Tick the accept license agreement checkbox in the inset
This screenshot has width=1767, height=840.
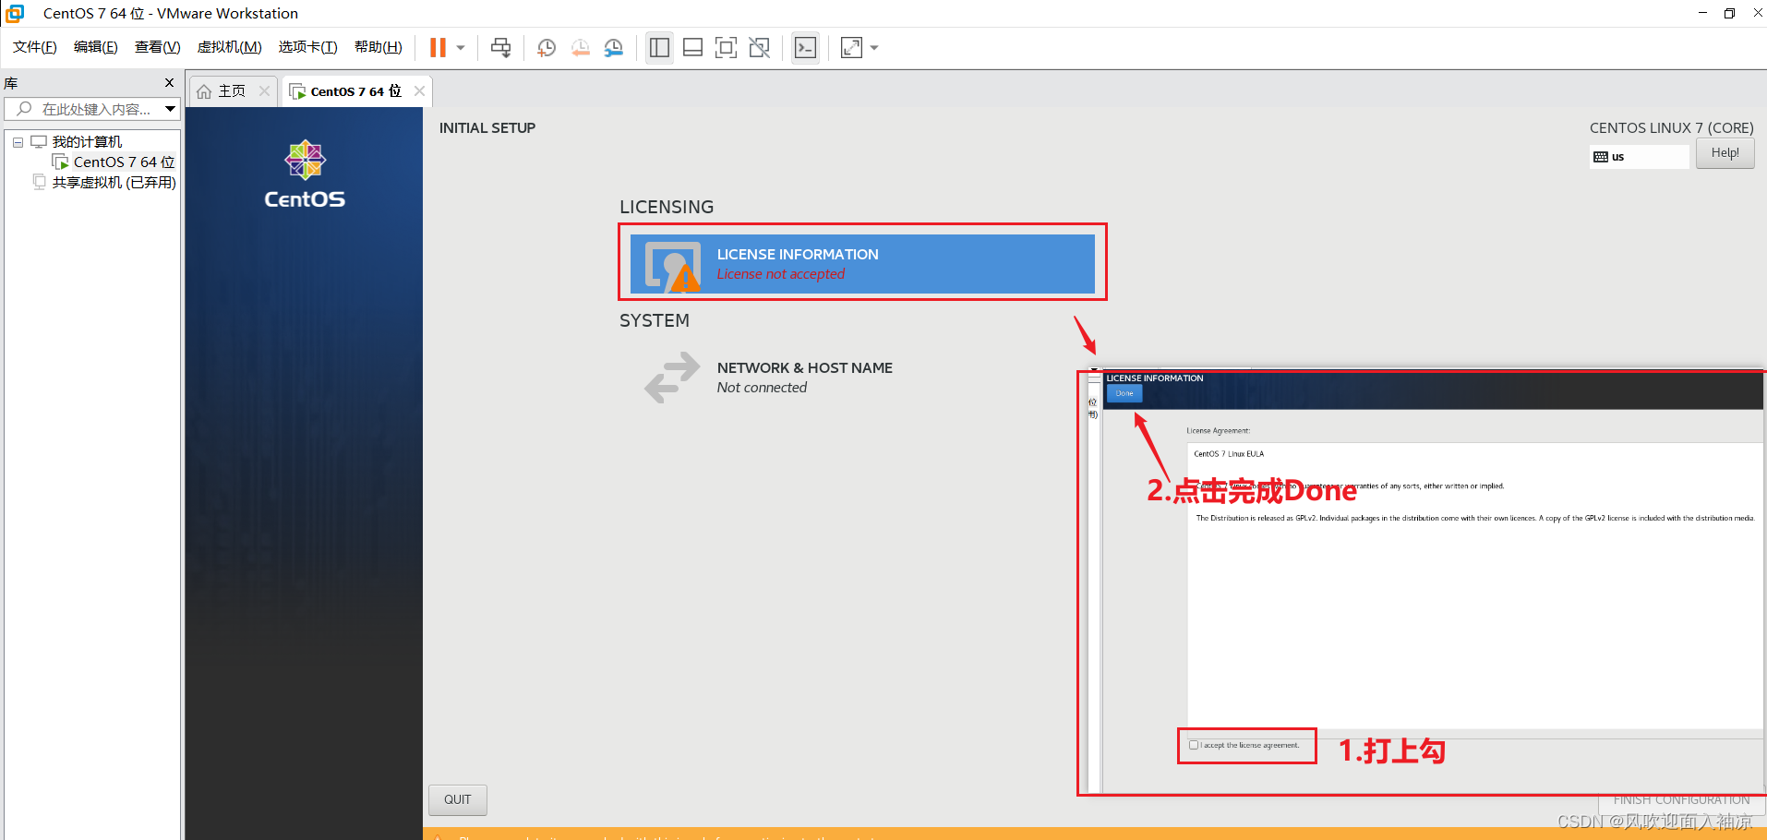[1194, 745]
